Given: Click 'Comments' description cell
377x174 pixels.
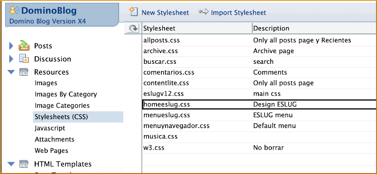Looking at the screenshot, I should pos(270,72).
